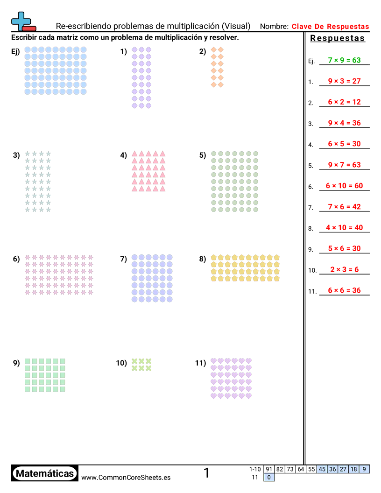Click the green X marks in problem 10
The image size is (381, 493).
coord(141,365)
